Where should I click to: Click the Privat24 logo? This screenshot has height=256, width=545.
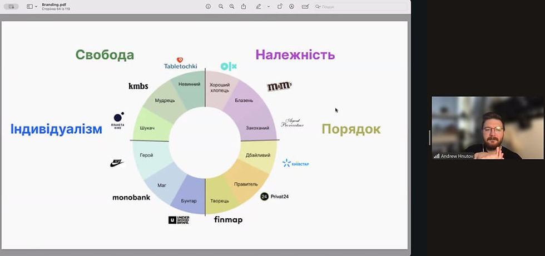[x=275, y=197]
